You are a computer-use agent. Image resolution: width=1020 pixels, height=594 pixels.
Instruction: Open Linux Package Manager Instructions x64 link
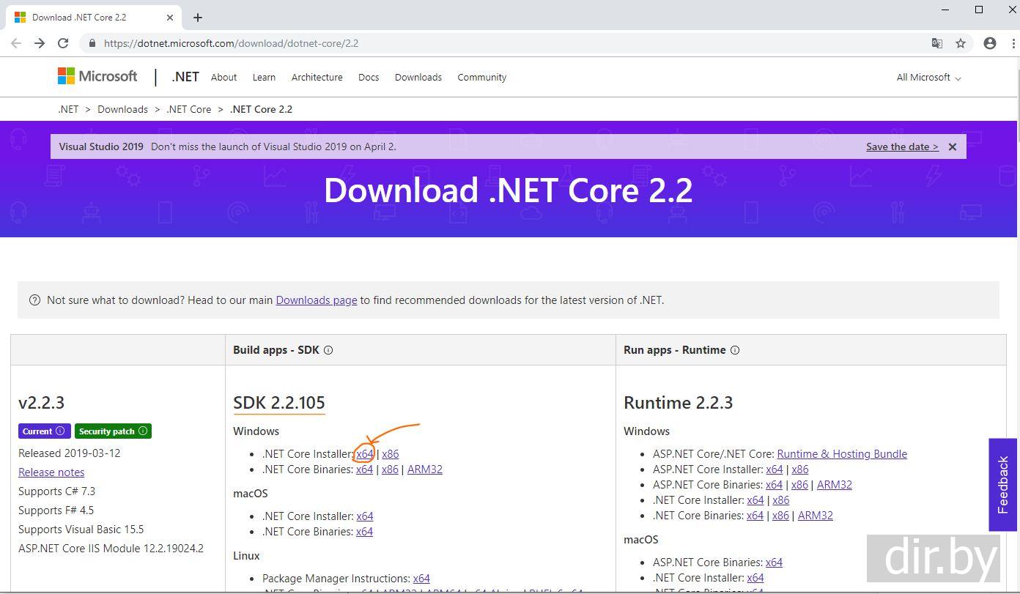tap(421, 579)
